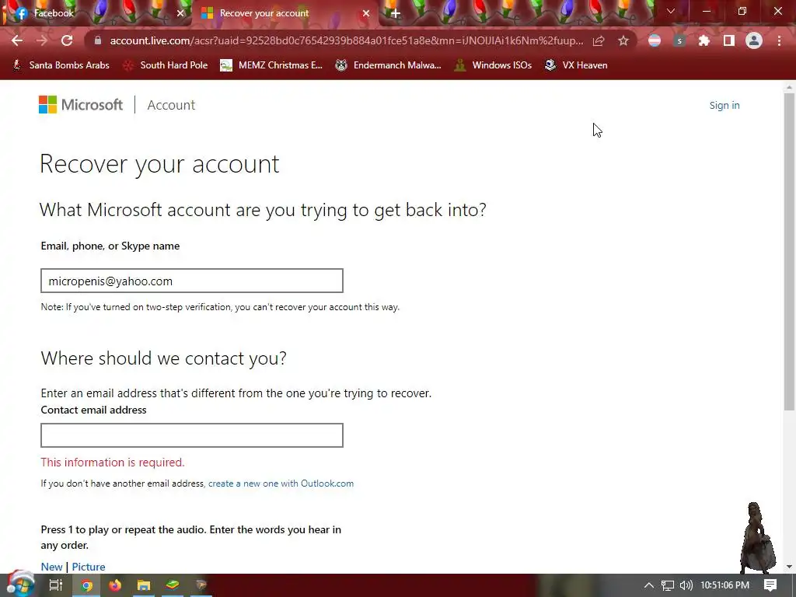Viewport: 796px width, 597px height.
Task: Open the MEMZ Christmas E... bookmark
Action: click(271, 65)
